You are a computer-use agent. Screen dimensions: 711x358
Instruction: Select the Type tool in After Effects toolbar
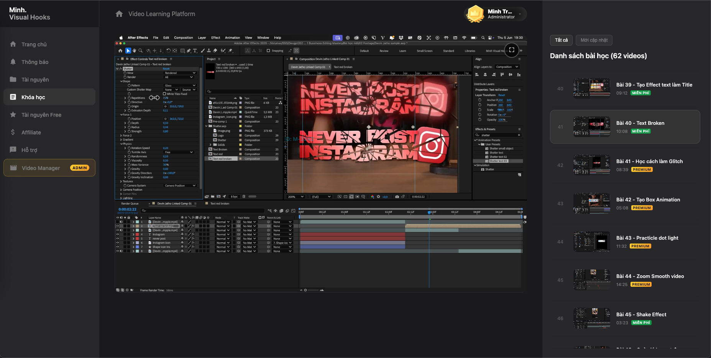tap(195, 51)
